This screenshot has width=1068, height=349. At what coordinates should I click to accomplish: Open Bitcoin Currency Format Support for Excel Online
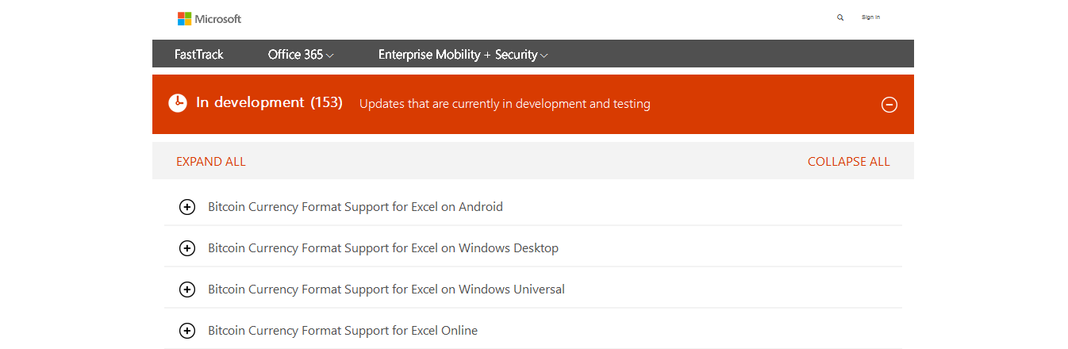[x=343, y=331]
